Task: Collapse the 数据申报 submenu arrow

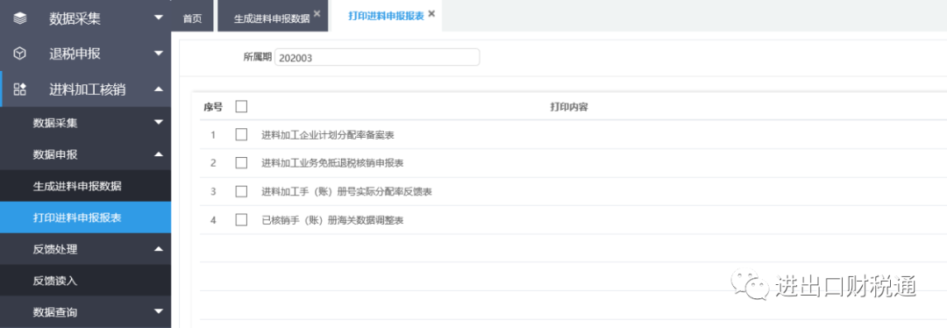Action: point(159,154)
